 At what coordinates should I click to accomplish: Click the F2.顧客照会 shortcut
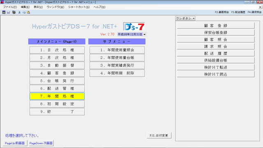coord(222,12)
